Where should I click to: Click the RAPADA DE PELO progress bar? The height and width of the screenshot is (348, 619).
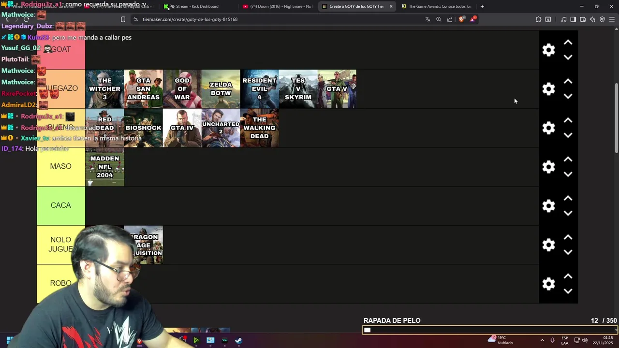point(490,330)
